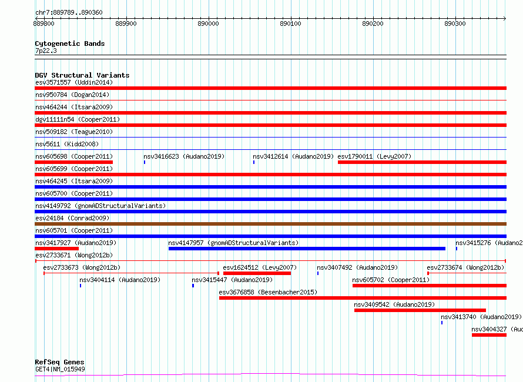Select the nsv3412614 (Audano2019) label
Image resolution: width=523 pixels, height=382 pixels.
[x=293, y=156]
